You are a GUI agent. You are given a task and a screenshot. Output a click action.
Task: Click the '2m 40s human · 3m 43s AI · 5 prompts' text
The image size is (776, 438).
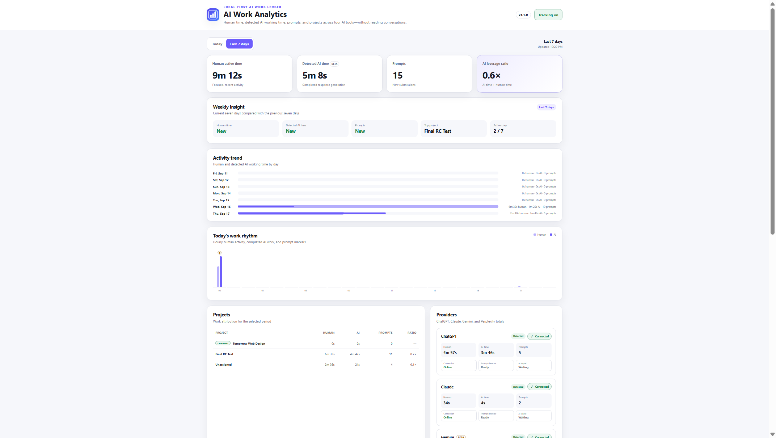(x=533, y=213)
